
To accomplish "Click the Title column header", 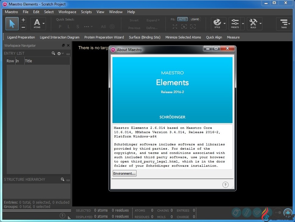I will point(28,61).
